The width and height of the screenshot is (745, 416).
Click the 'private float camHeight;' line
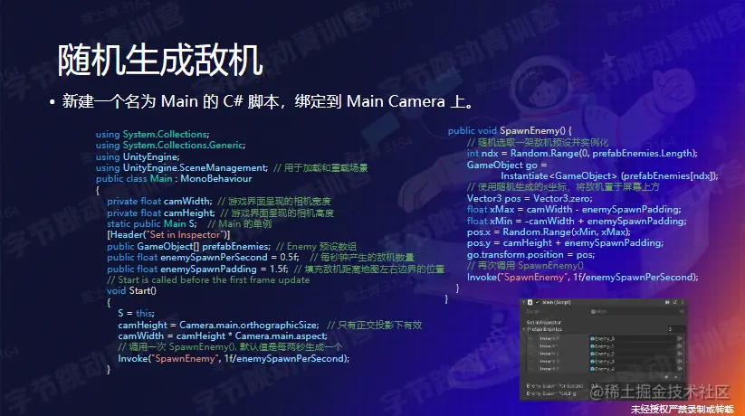(161, 213)
